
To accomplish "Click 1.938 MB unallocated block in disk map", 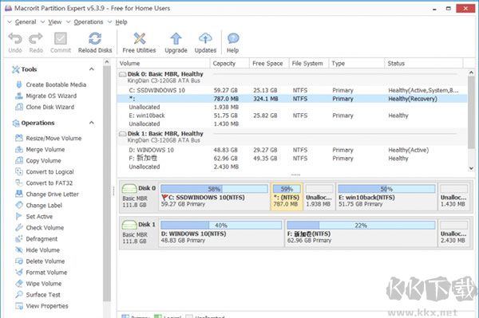I will 319,197.
